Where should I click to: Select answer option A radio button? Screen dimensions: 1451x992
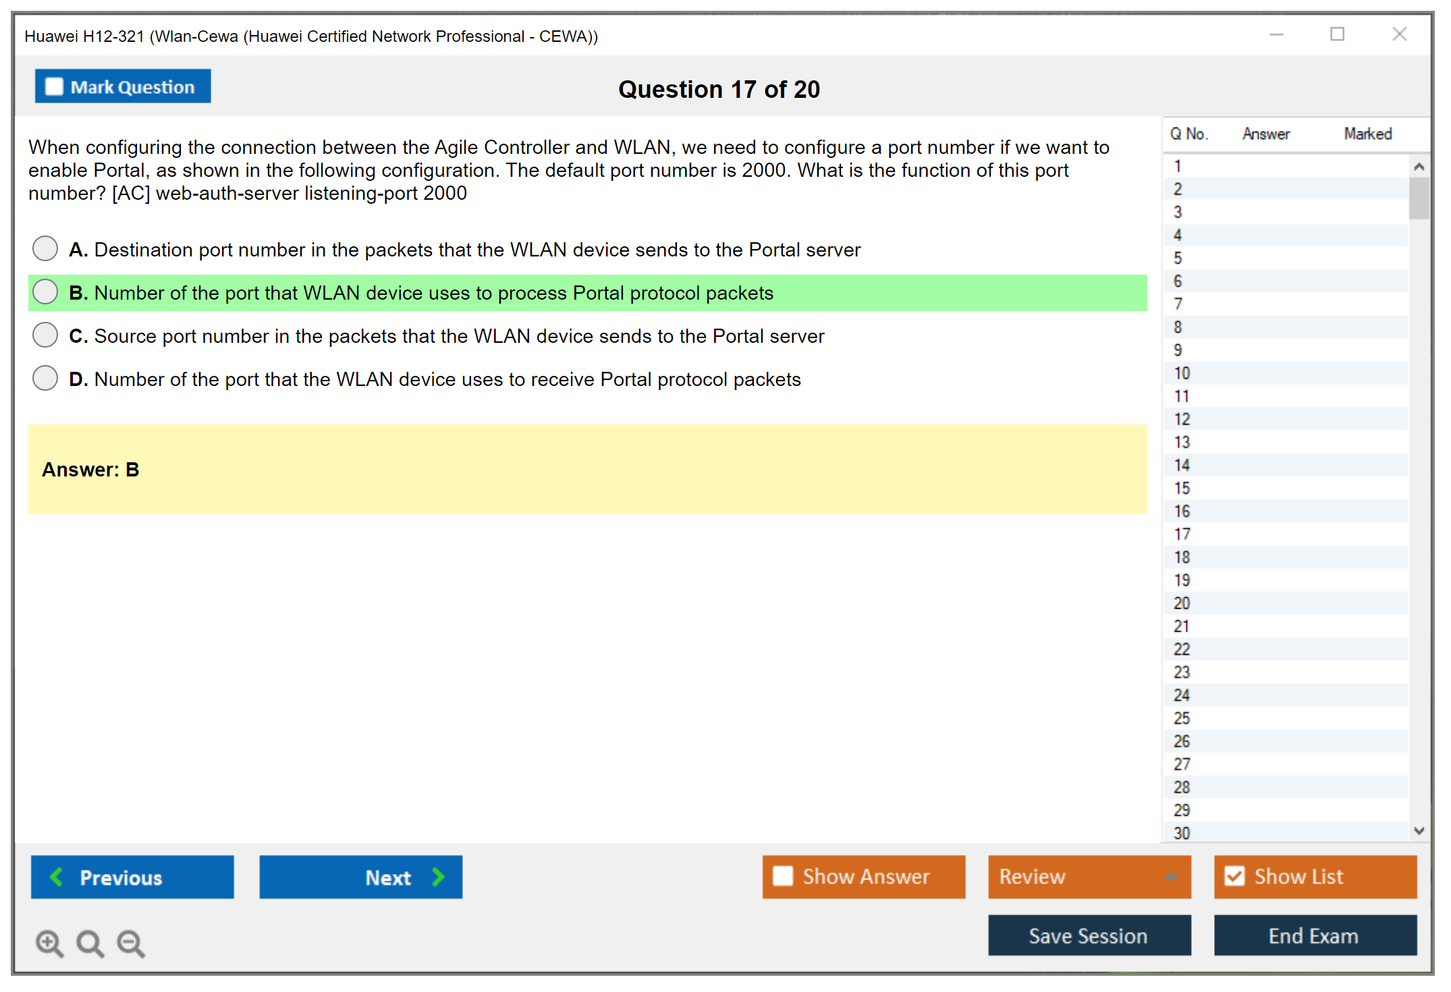(x=45, y=248)
